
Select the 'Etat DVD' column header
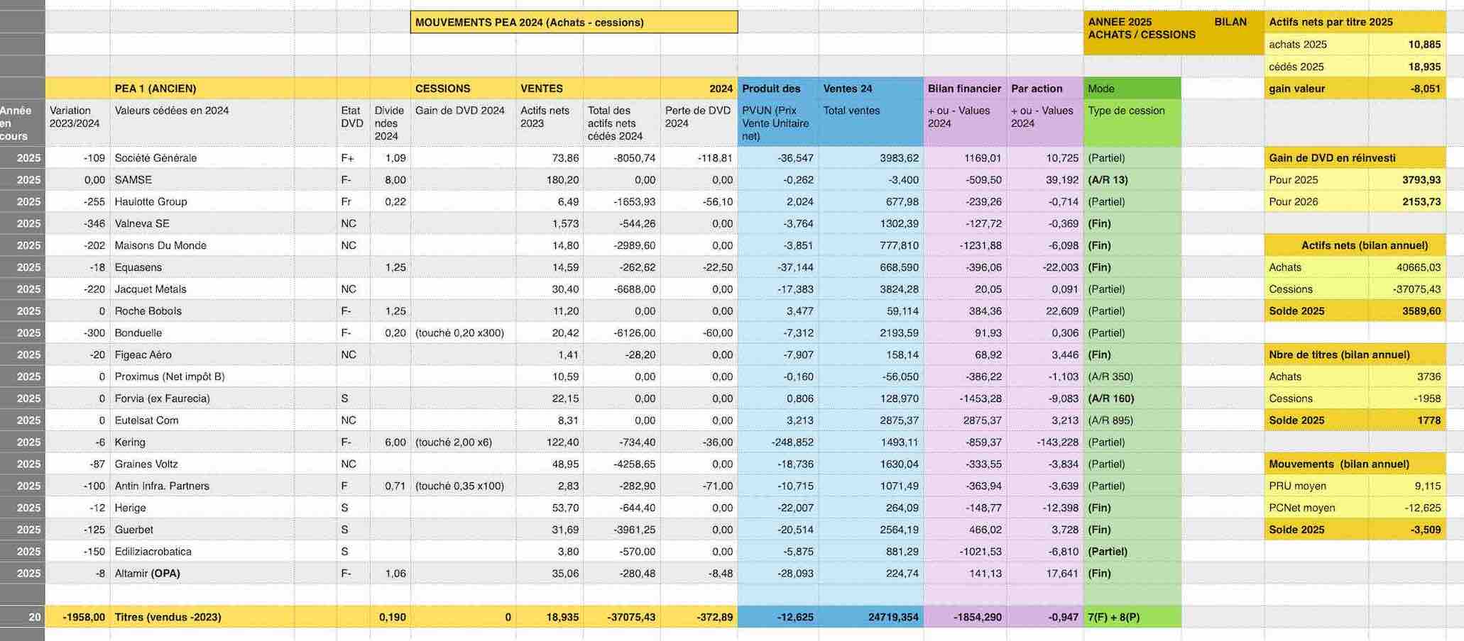[353, 123]
